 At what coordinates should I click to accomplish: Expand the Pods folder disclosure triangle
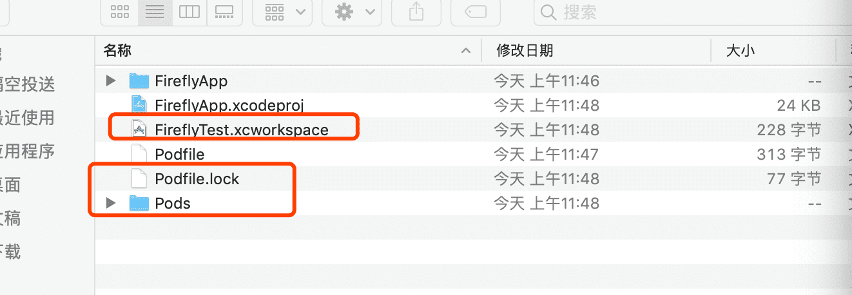tap(111, 203)
